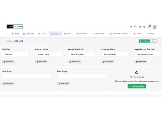This screenshot has width=162, height=121.
Task: Click the Home house icon
Action: (13, 34)
